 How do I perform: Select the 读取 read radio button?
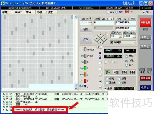127,61
